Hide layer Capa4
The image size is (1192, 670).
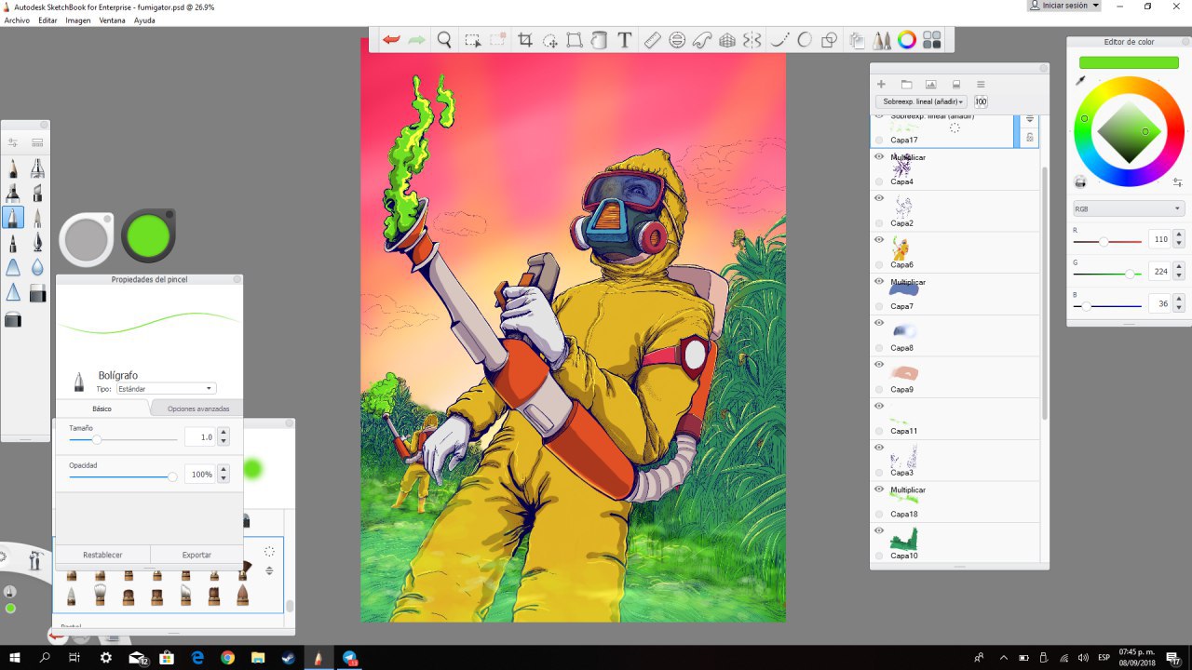879,156
